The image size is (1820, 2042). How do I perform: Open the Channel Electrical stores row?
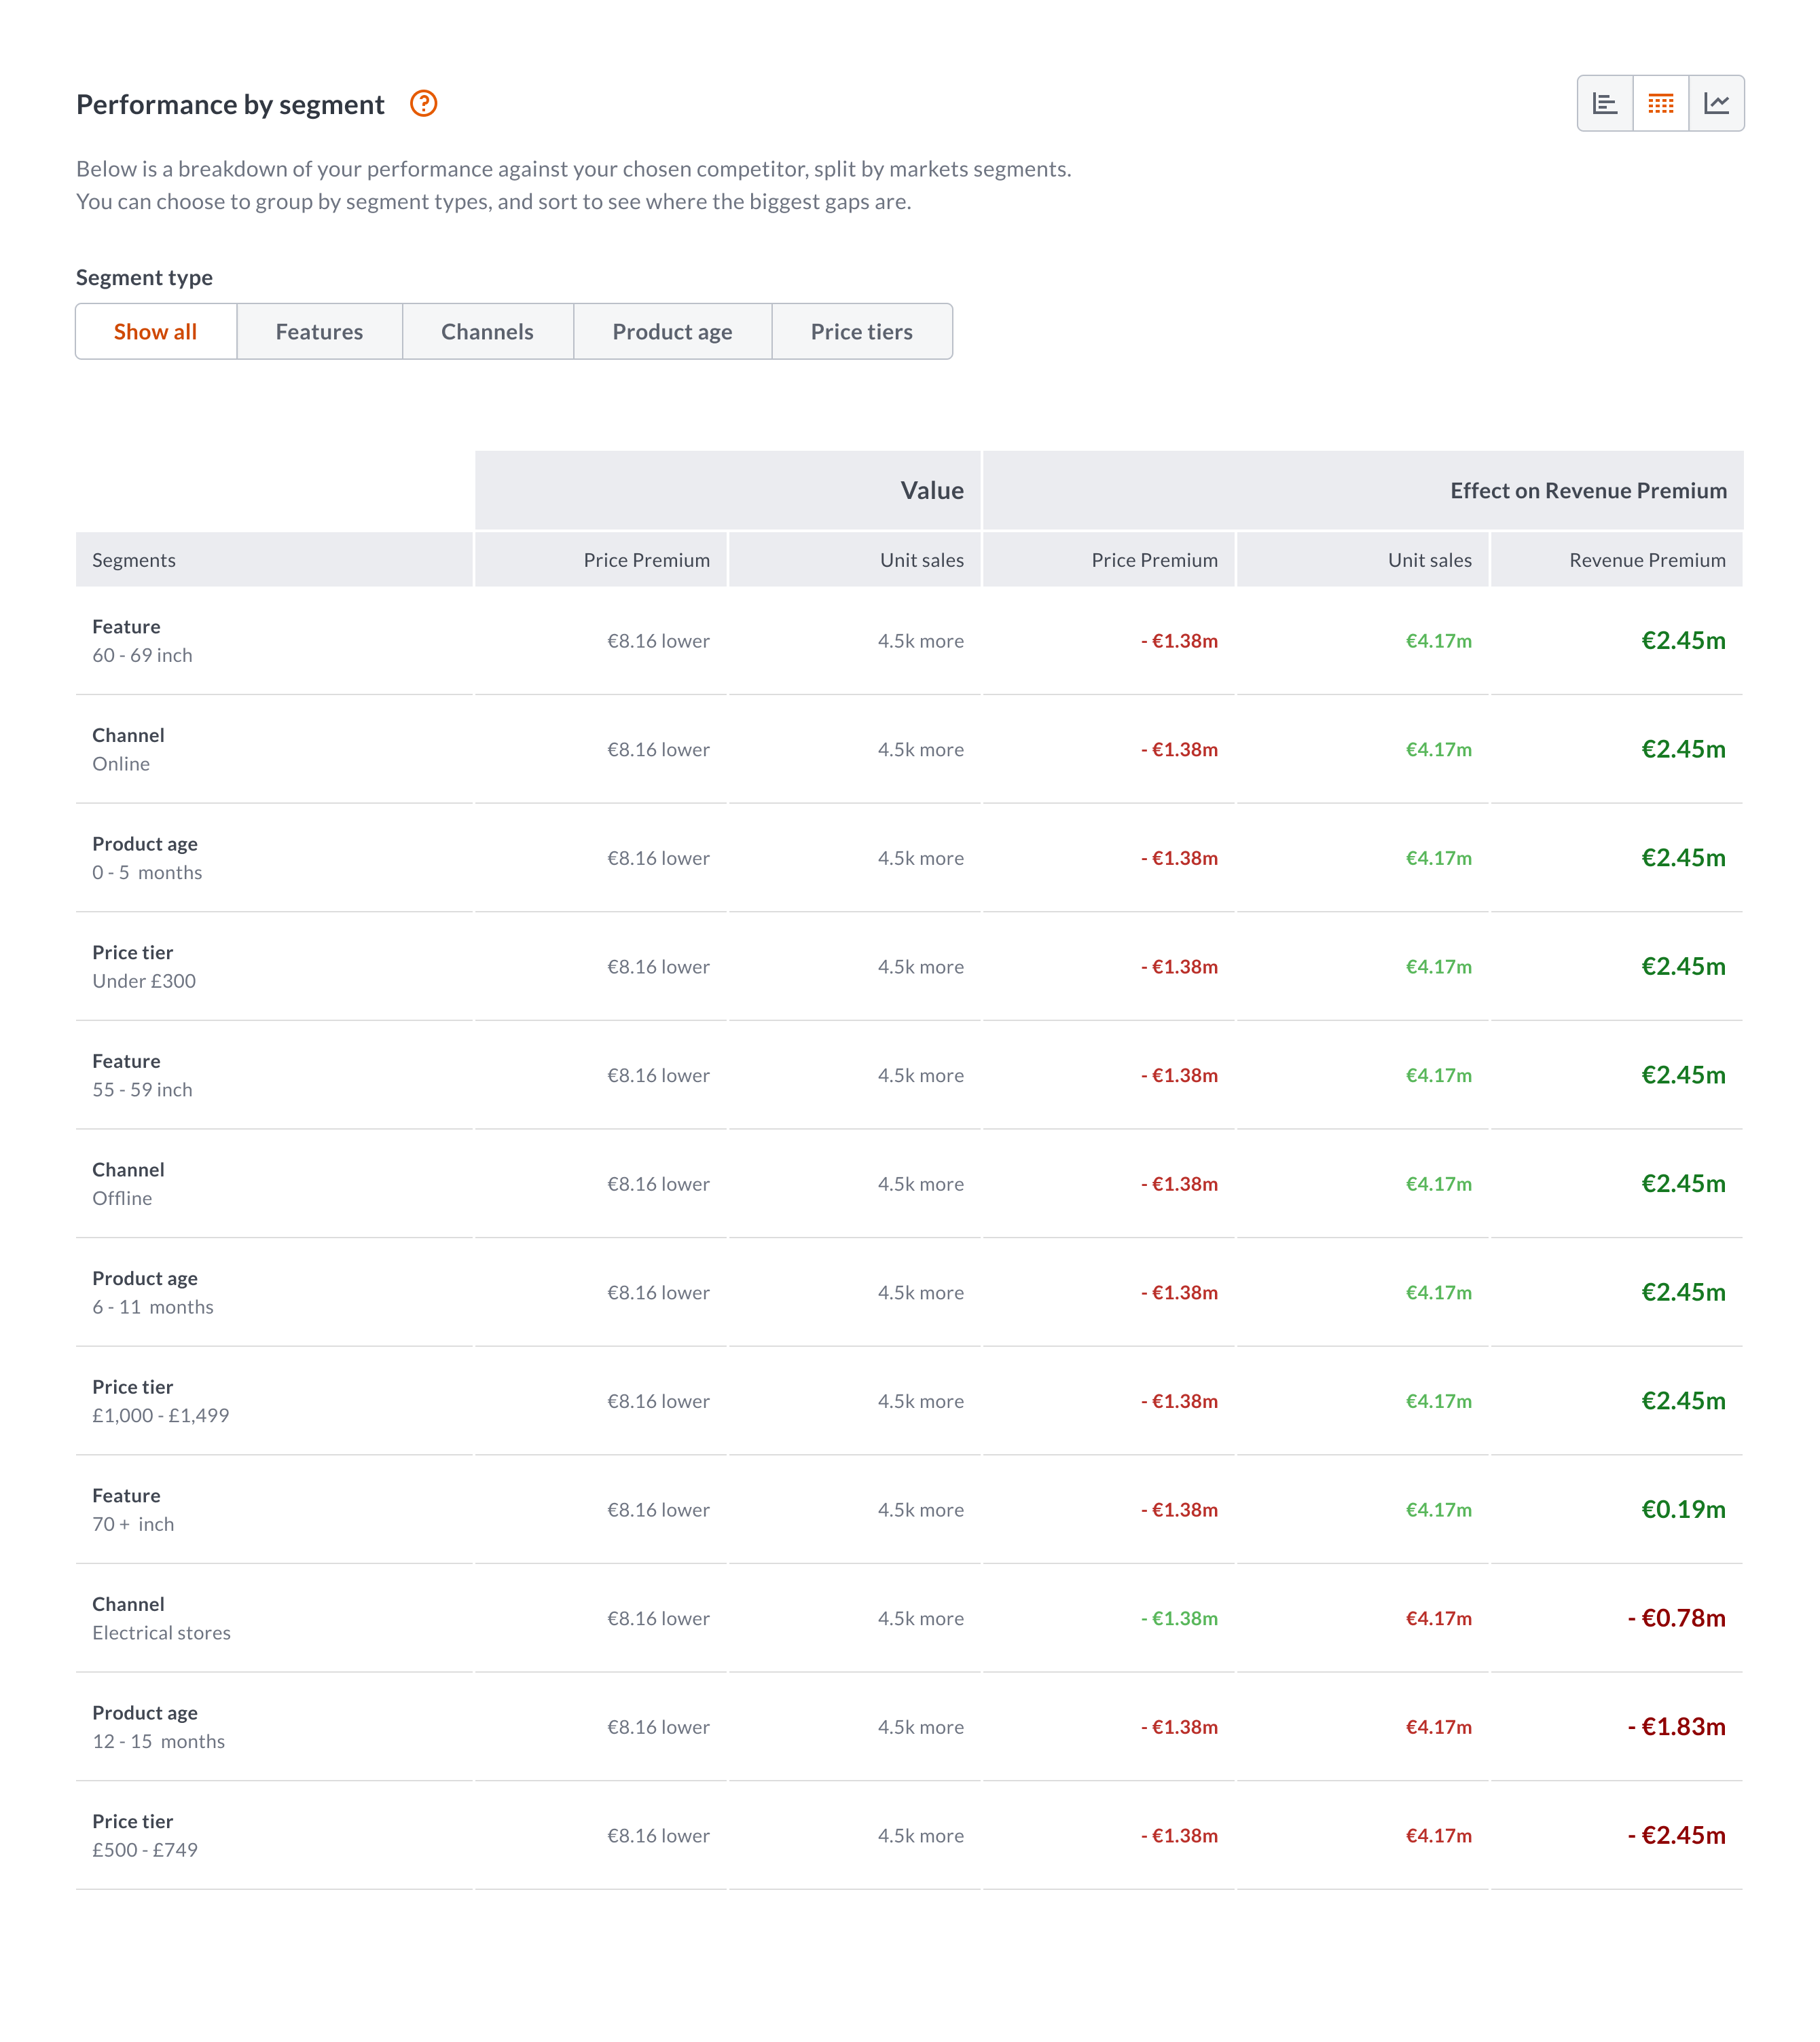coord(161,1618)
